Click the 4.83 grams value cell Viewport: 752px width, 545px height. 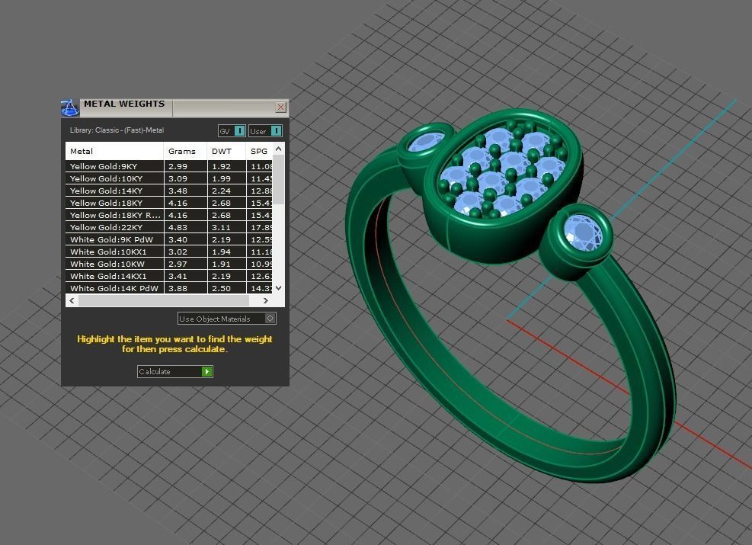click(x=186, y=227)
